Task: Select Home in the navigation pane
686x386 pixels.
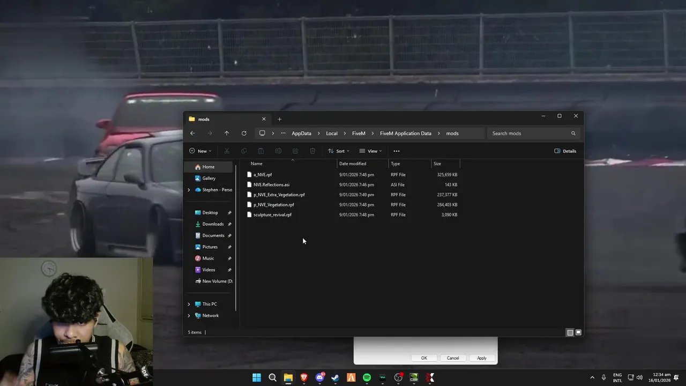Action: (x=210, y=167)
